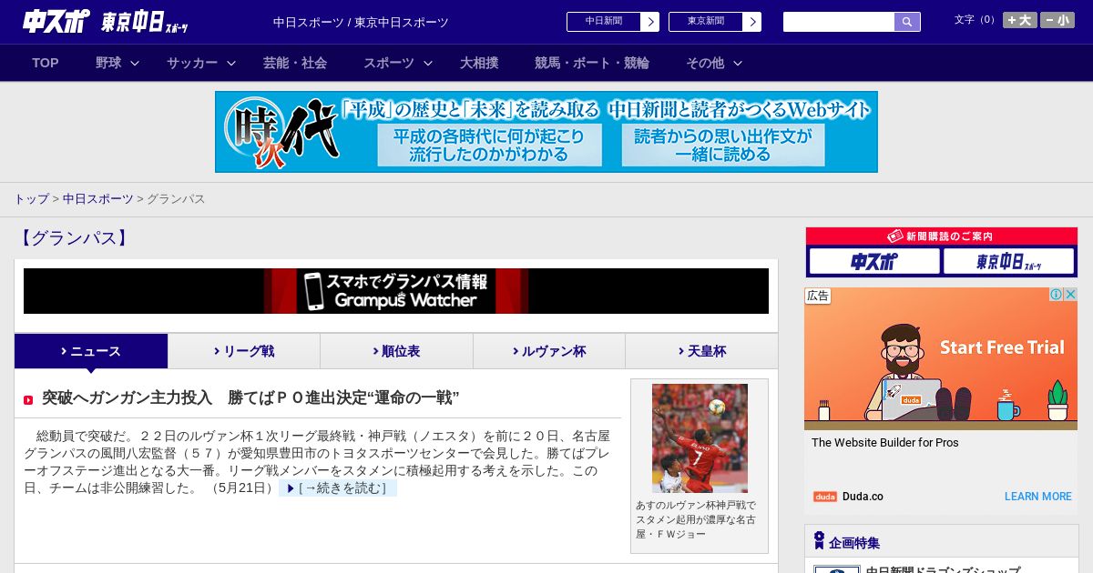Open the 大相撲 navigation item
The height and width of the screenshot is (573, 1093).
point(479,63)
